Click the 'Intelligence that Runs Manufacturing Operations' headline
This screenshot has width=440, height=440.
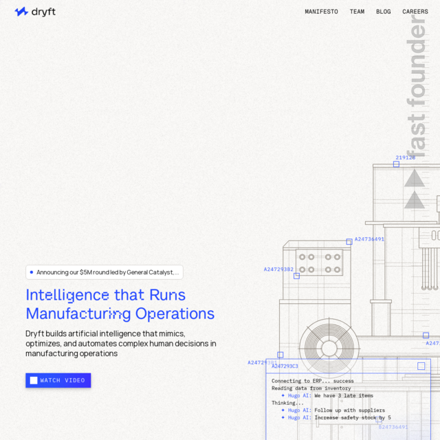120,304
